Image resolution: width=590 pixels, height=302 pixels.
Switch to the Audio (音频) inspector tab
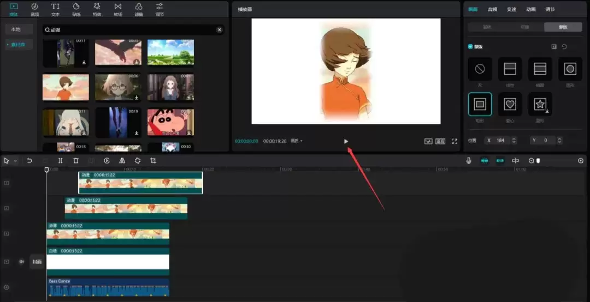(x=492, y=9)
